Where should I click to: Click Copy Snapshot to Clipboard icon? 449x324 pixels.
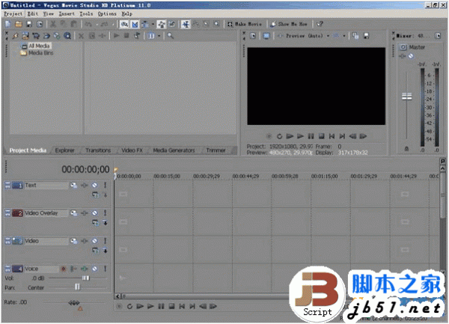[x=355, y=36]
